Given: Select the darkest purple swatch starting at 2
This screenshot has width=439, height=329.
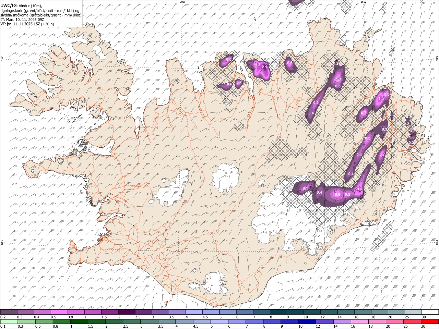Looking at the screenshot, I should 127,312.
